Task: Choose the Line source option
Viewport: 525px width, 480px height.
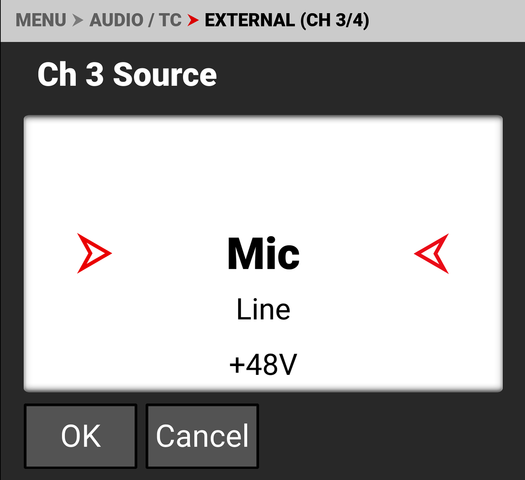Action: click(263, 309)
